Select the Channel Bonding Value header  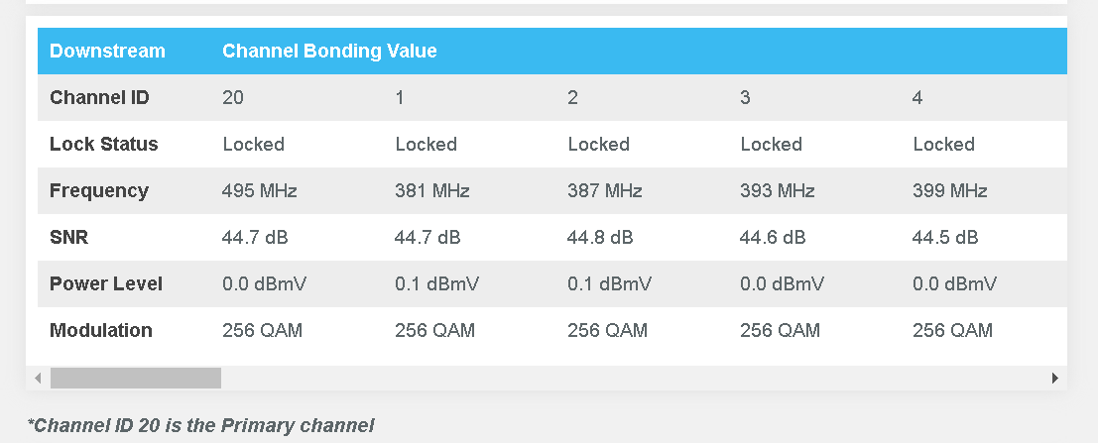329,52
